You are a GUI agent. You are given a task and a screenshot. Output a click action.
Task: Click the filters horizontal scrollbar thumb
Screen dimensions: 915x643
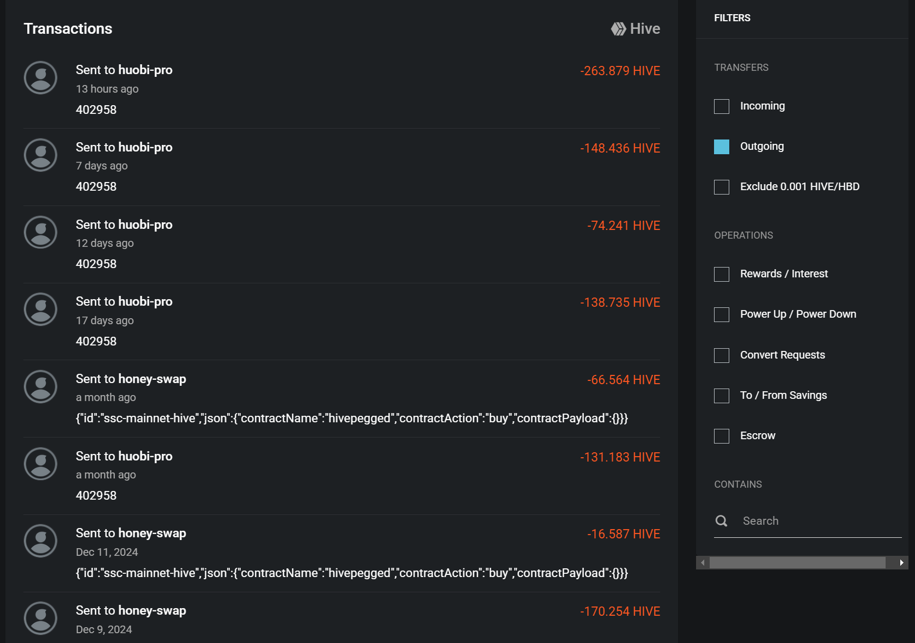[797, 563]
